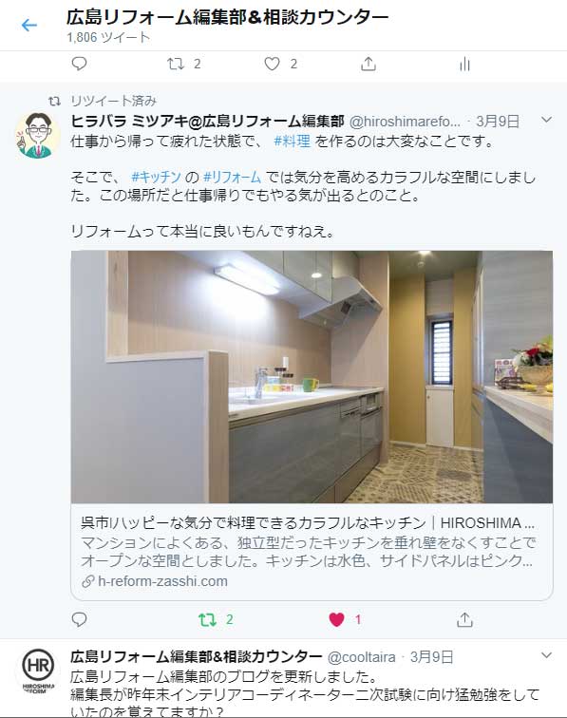567x718 pixels.
Task: Undo the green retweet on kitchen tweet
Action: [207, 619]
